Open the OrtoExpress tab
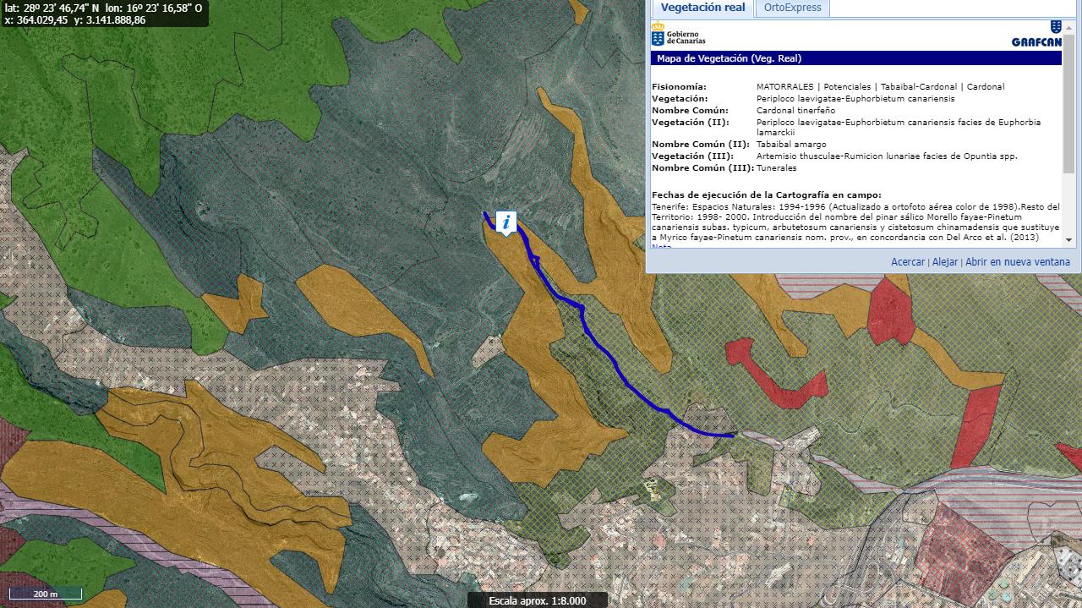 792,8
